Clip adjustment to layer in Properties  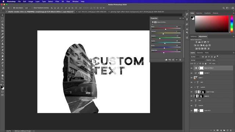(166, 60)
